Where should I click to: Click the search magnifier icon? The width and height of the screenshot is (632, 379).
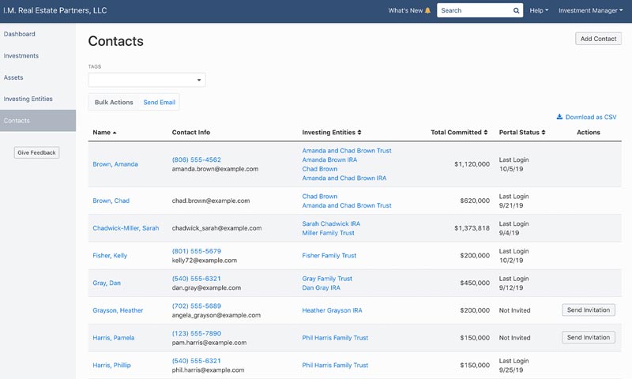coord(516,11)
